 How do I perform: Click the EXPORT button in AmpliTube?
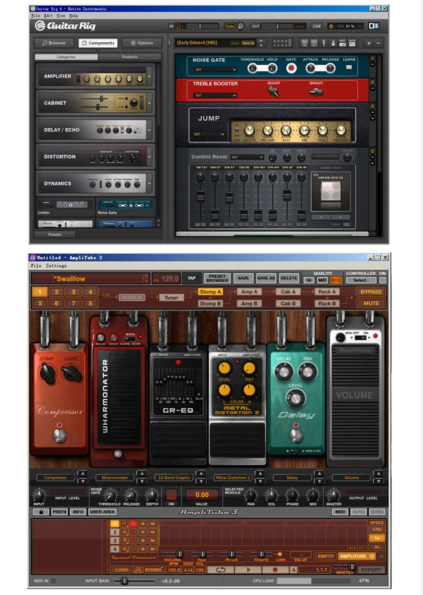(x=371, y=570)
